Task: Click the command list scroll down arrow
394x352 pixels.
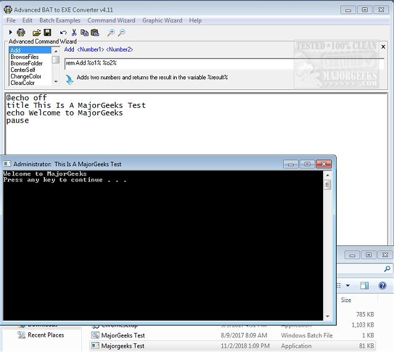Action: 56,82
